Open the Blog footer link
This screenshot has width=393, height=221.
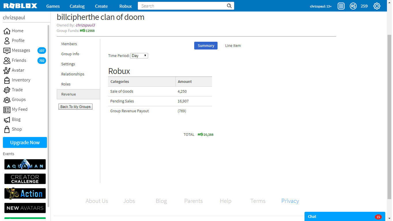tap(161, 201)
